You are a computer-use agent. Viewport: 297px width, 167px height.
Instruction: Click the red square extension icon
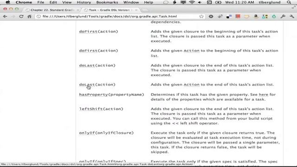(238, 17)
